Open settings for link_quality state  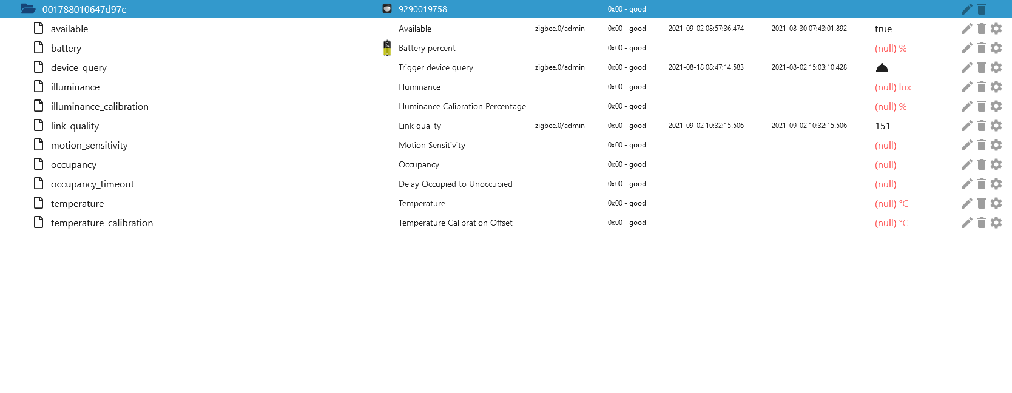tap(996, 126)
